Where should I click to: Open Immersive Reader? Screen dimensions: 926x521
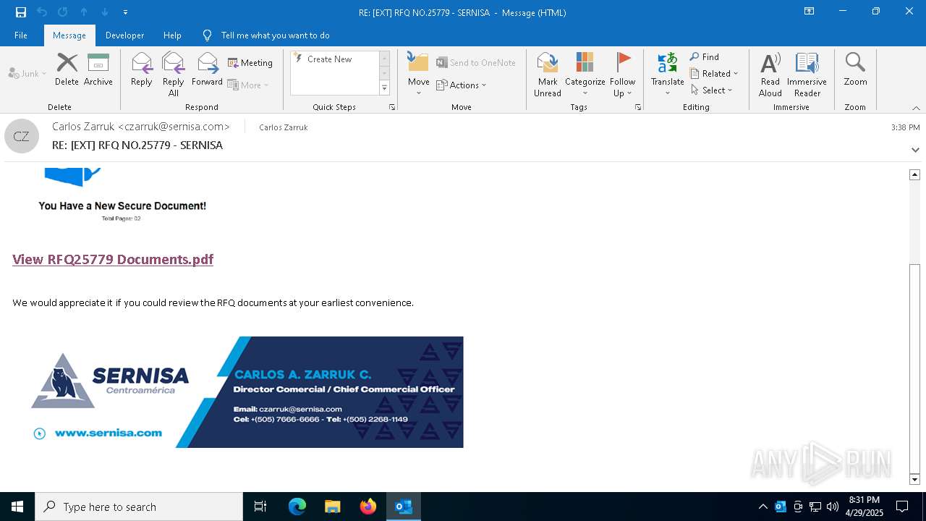tap(807, 74)
